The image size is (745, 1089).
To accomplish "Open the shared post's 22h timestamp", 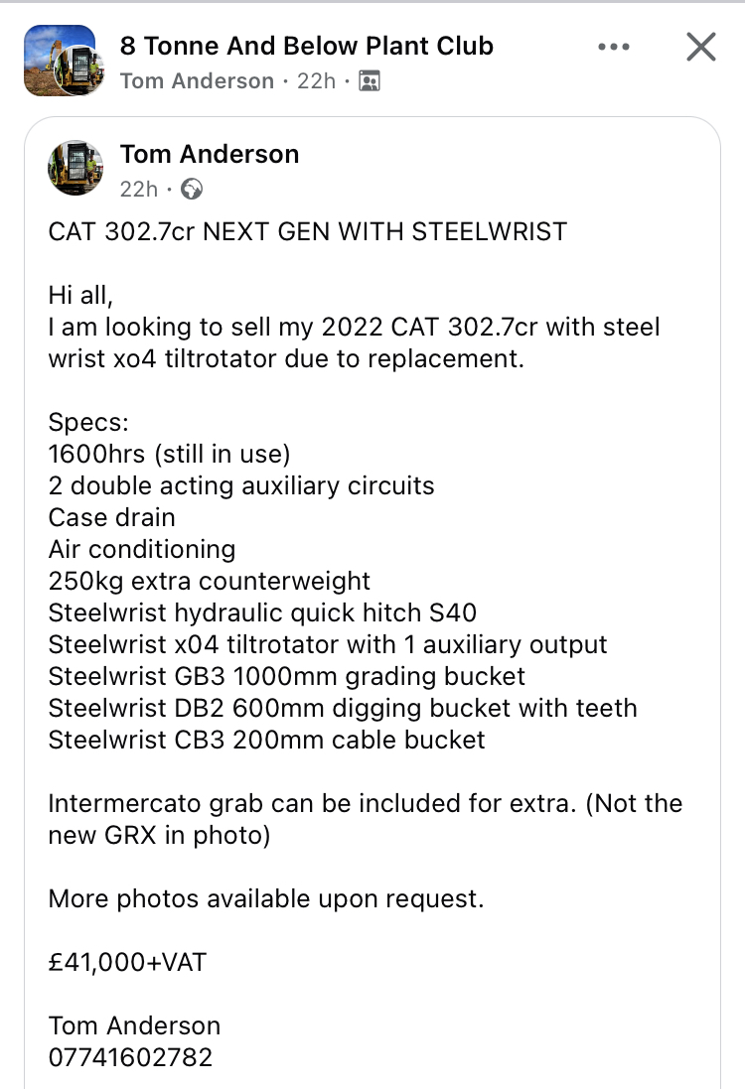I will click(138, 189).
